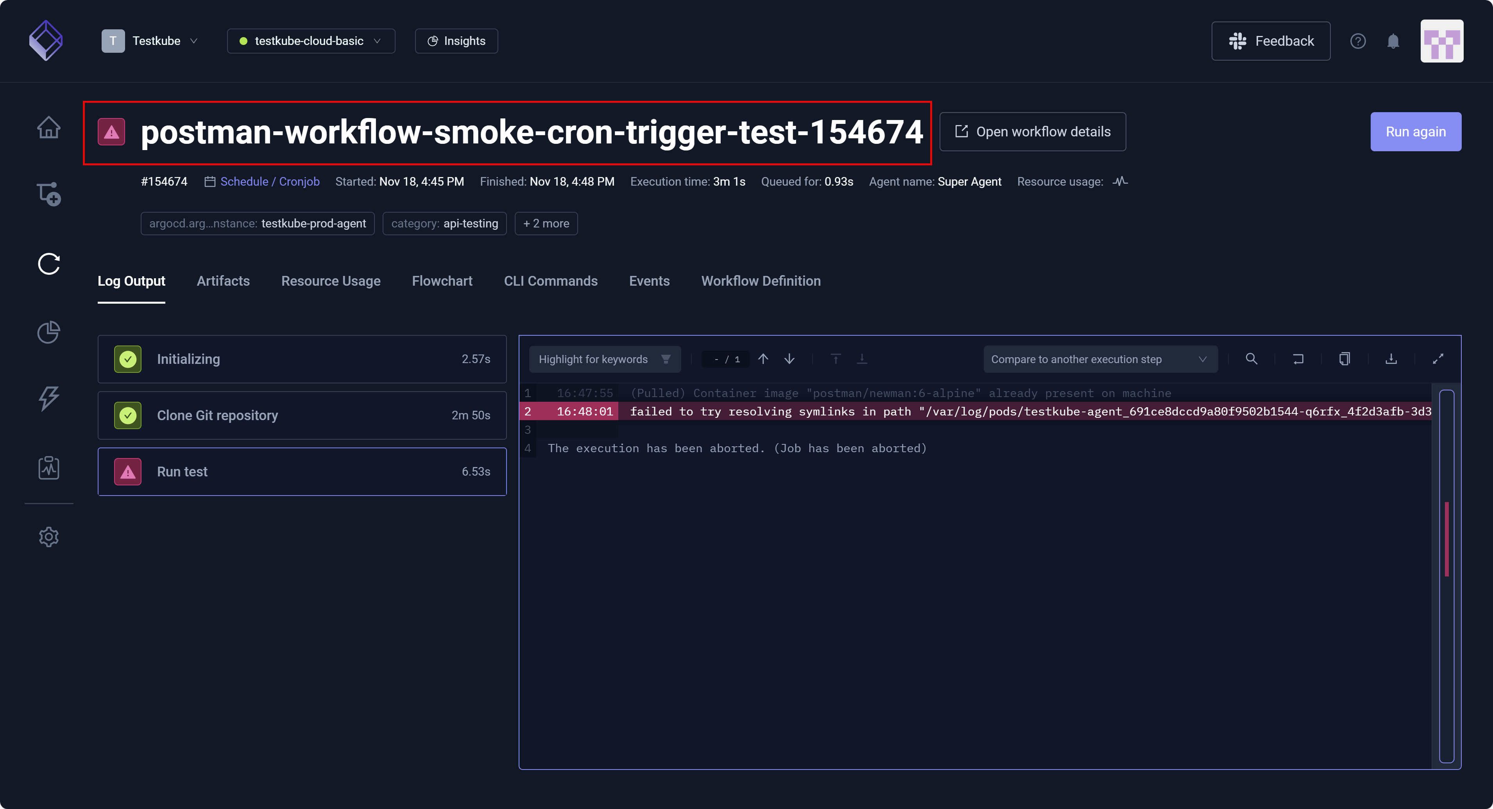The image size is (1493, 809).
Task: Click the log viewer vertical scrollbar
Action: pyautogui.click(x=1446, y=576)
